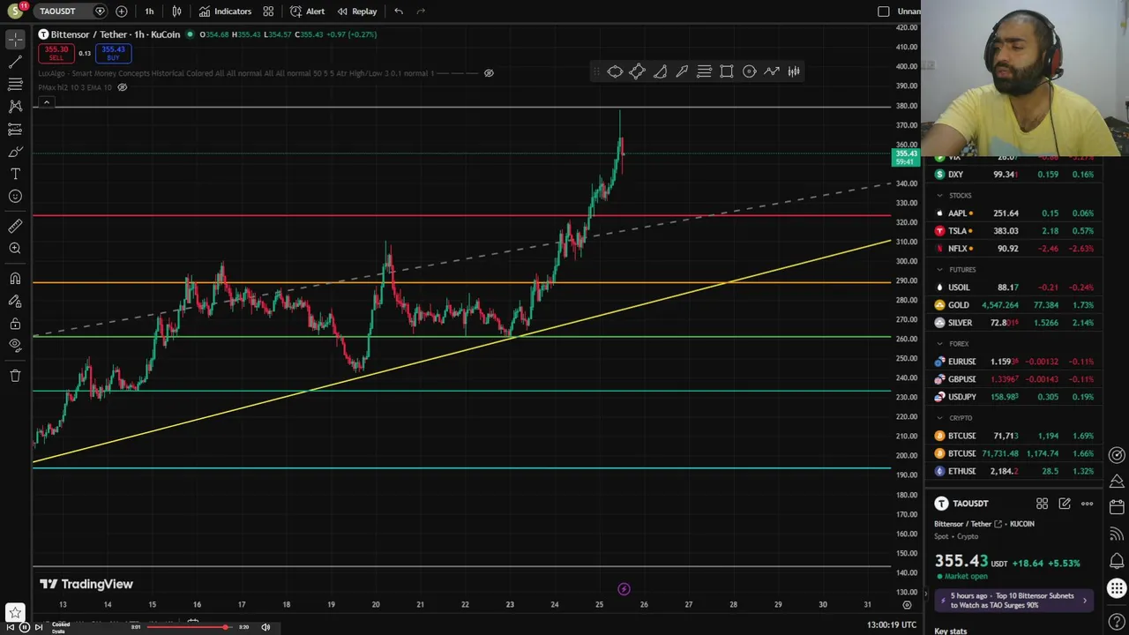This screenshot has width=1129, height=635.
Task: Start bar Replay mode
Action: pyautogui.click(x=357, y=11)
